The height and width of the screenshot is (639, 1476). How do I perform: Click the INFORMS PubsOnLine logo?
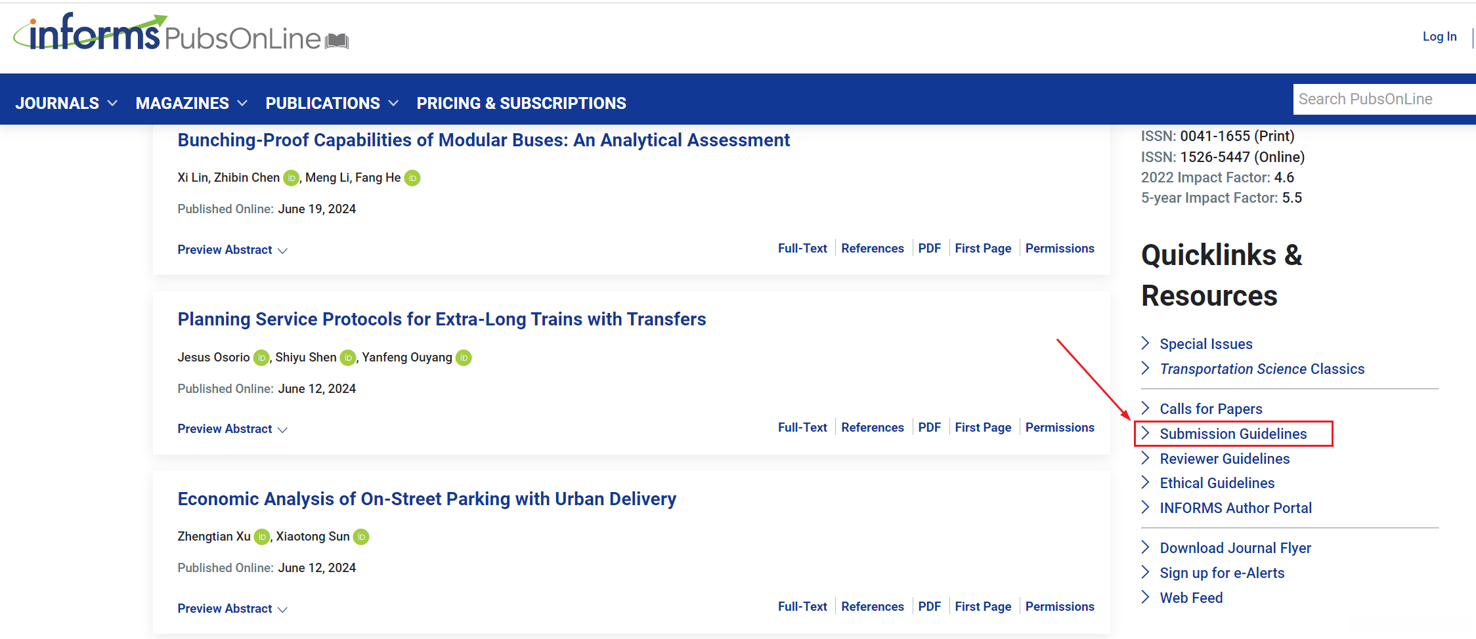click(x=181, y=34)
